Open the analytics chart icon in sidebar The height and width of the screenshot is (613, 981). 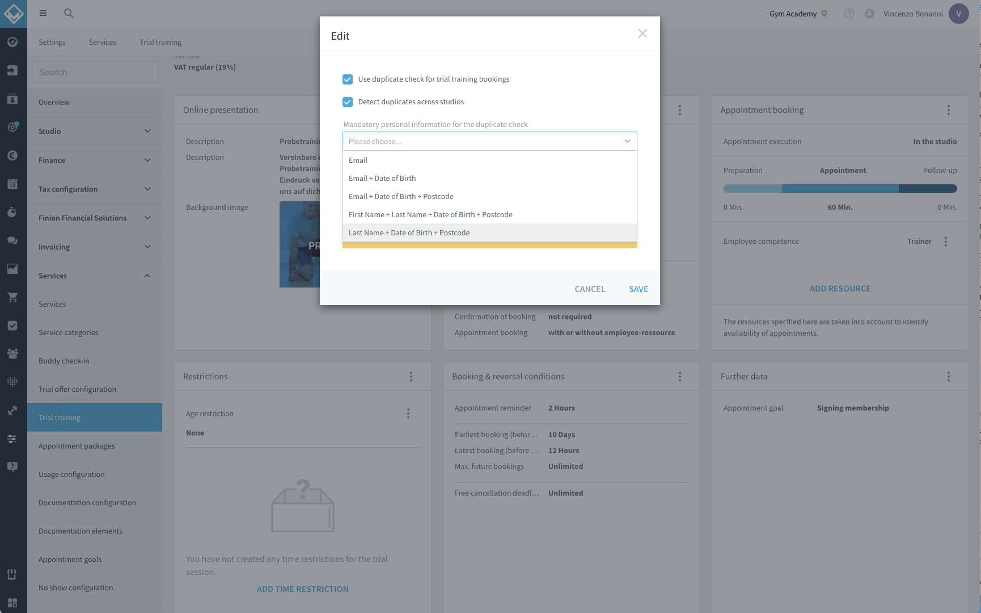(12, 269)
